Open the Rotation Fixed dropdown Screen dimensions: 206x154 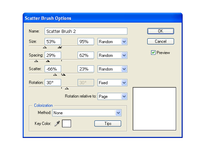point(112,82)
